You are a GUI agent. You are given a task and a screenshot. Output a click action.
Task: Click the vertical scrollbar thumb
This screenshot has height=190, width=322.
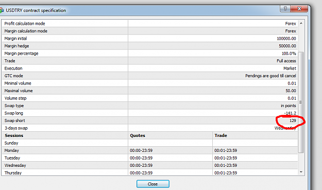(301, 102)
